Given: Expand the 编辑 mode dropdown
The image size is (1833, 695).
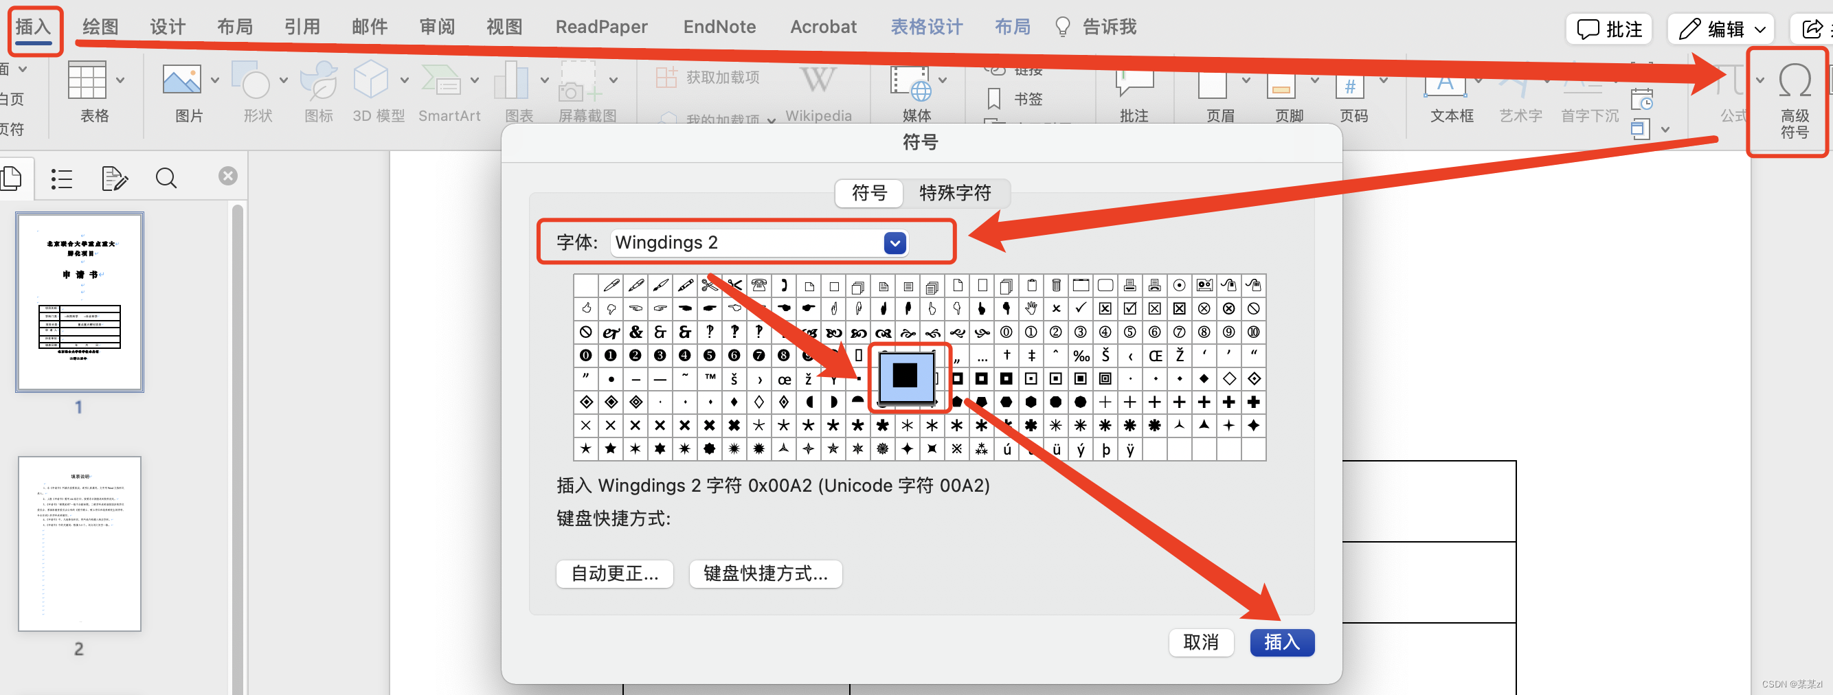Looking at the screenshot, I should pos(1760,29).
